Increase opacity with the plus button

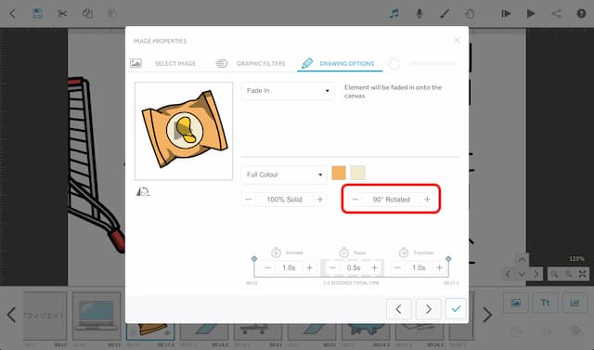click(319, 200)
